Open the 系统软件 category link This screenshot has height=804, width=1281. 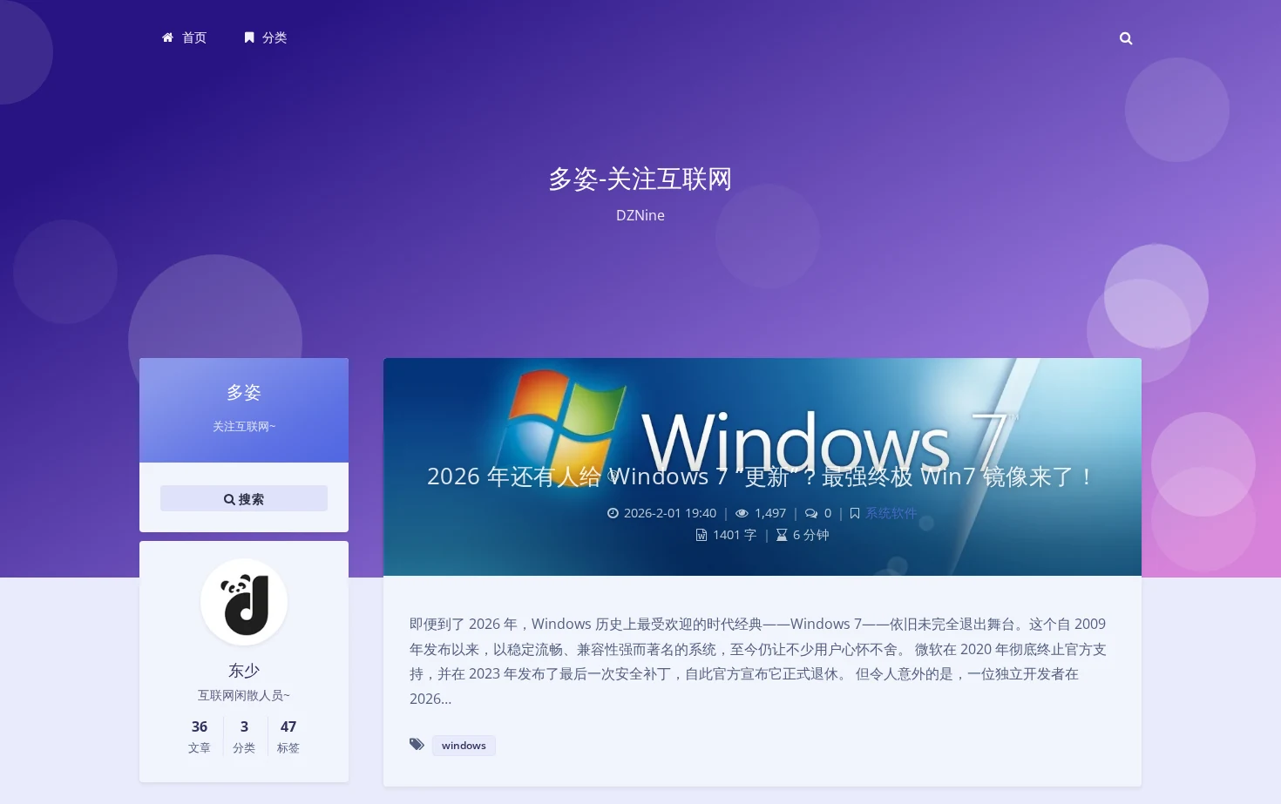click(891, 513)
